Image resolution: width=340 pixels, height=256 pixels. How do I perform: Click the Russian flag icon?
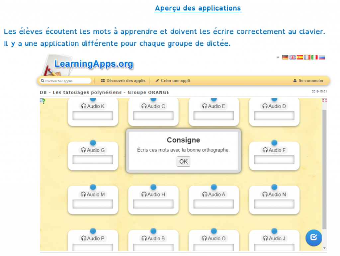(x=321, y=57)
